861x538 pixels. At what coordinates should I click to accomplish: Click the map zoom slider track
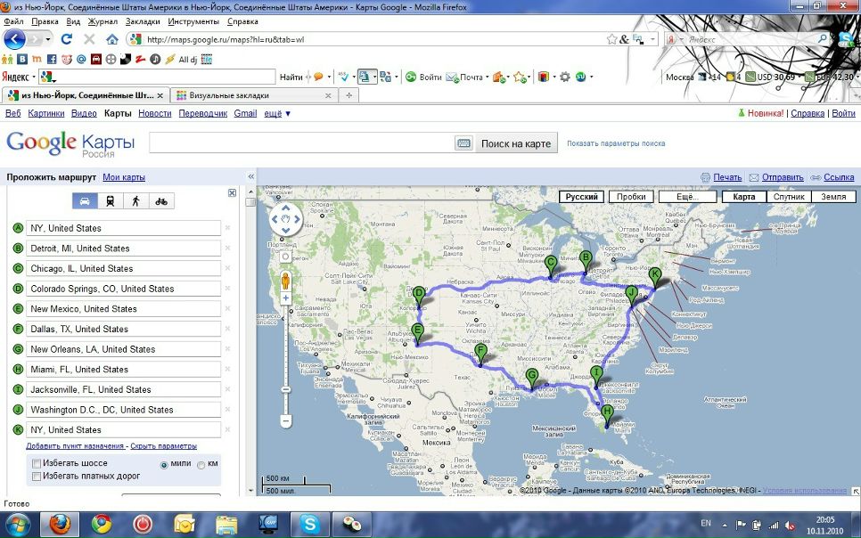coord(286,356)
